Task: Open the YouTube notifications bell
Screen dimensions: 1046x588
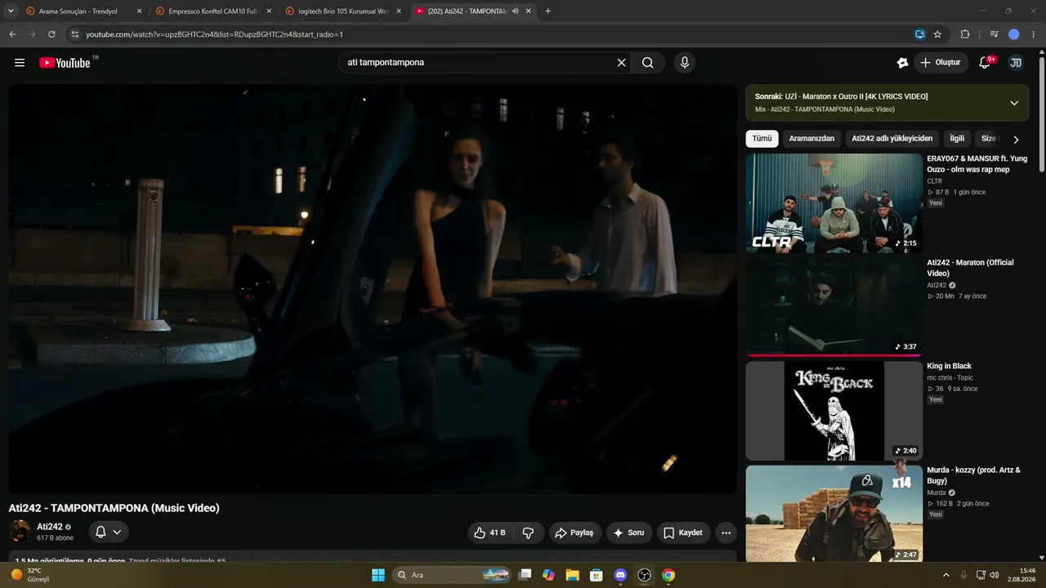Action: tap(985, 63)
